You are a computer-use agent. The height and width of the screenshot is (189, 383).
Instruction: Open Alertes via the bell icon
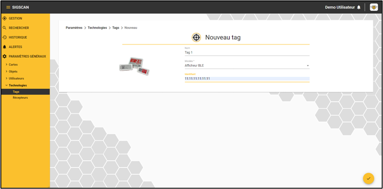coord(4,47)
